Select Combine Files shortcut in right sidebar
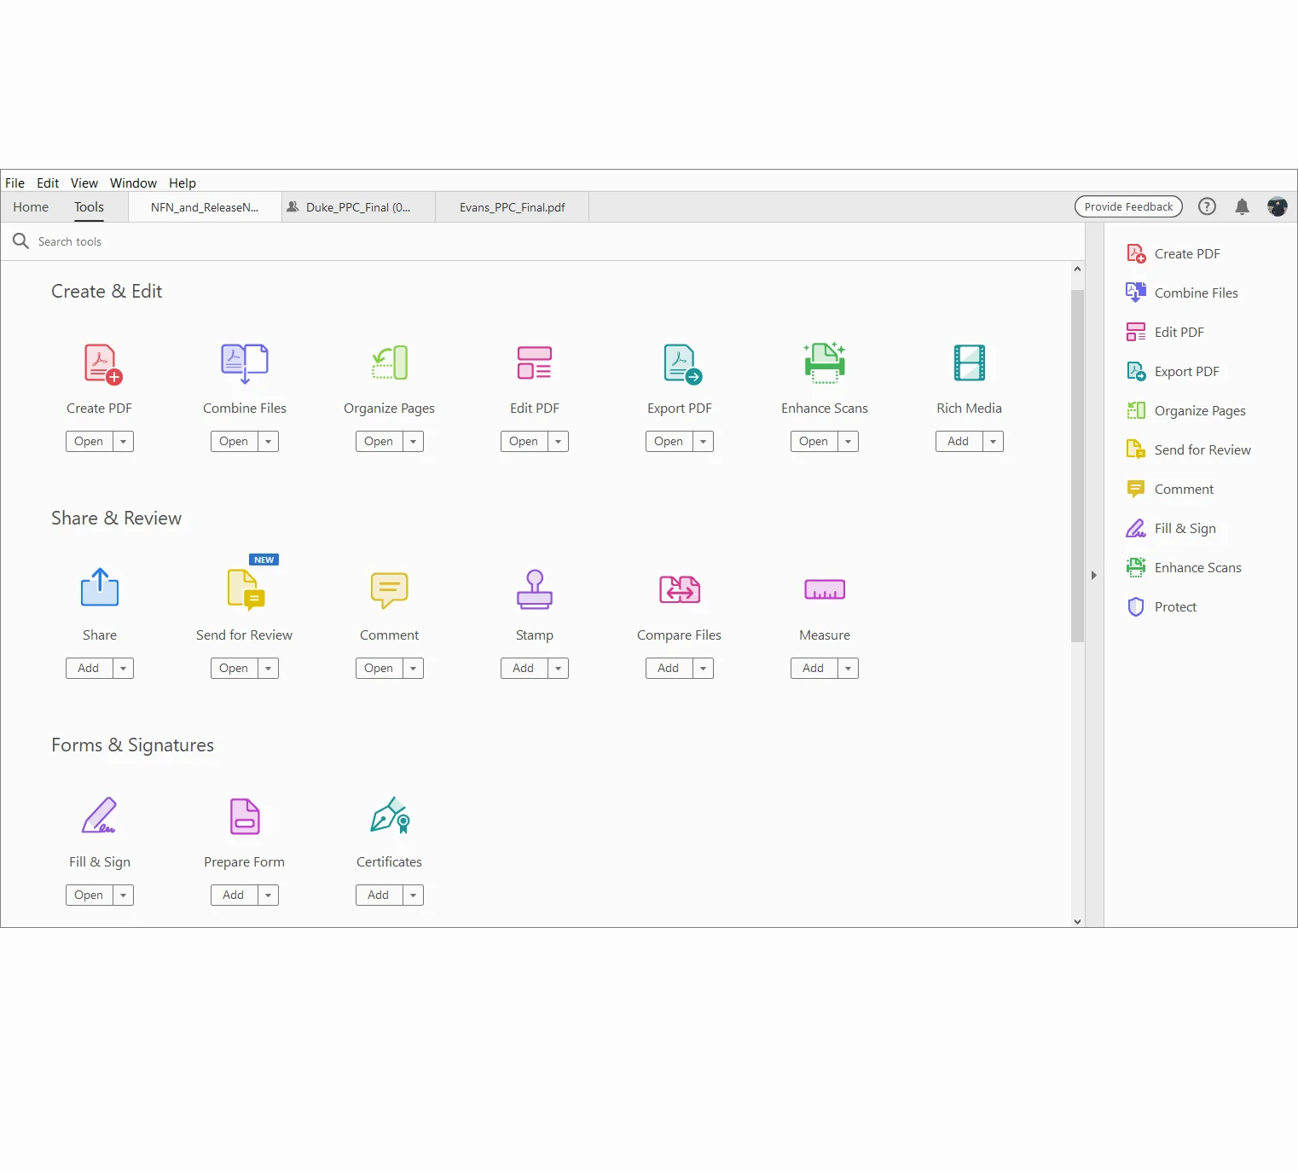 point(1182,293)
